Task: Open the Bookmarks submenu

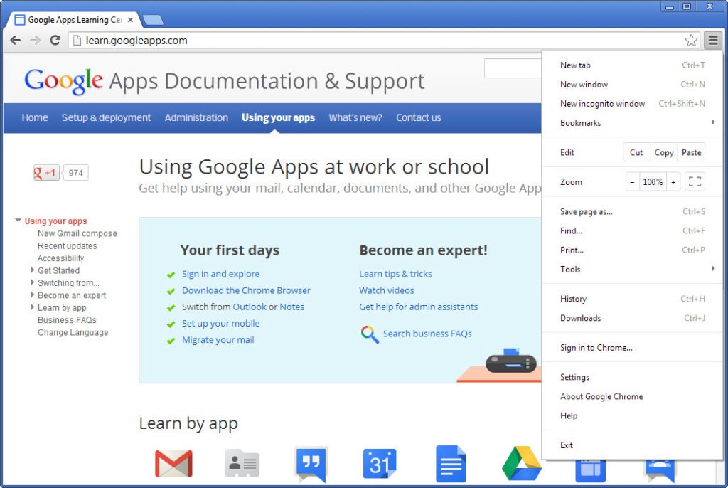Action: 632,122
